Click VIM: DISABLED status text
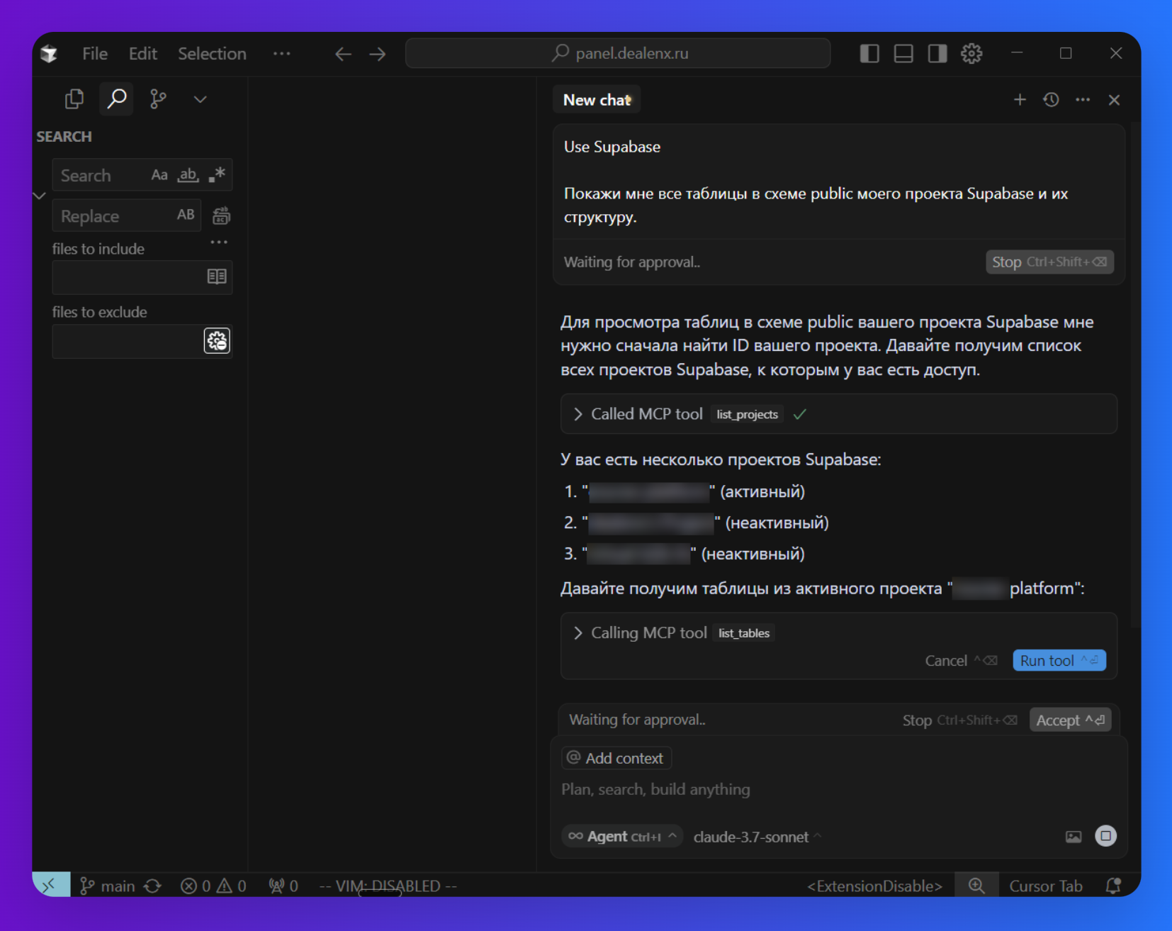The image size is (1172, 931). [388, 886]
